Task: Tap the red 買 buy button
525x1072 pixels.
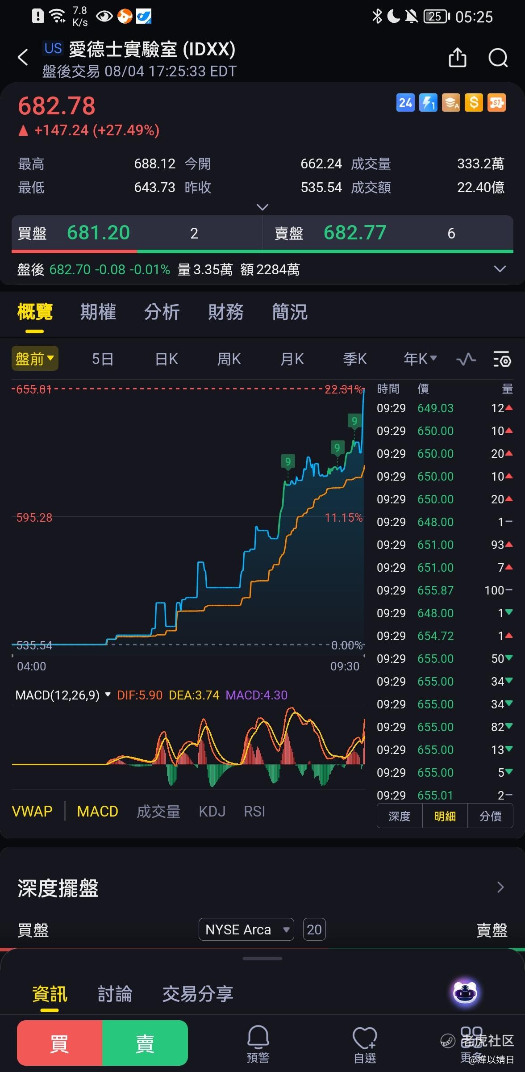Action: [59, 1043]
